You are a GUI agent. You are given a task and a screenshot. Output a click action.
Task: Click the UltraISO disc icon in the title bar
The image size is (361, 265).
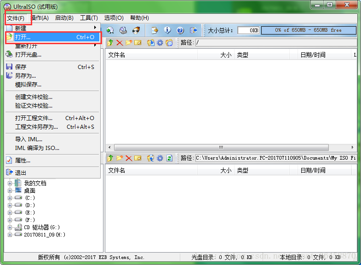8,7
